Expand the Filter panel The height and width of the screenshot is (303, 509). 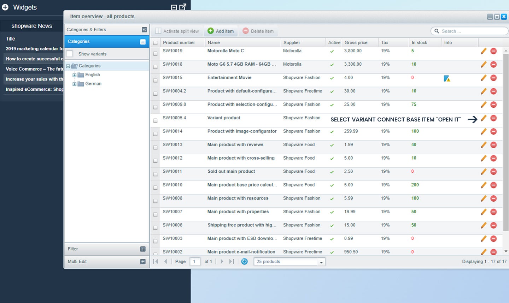[x=143, y=249]
